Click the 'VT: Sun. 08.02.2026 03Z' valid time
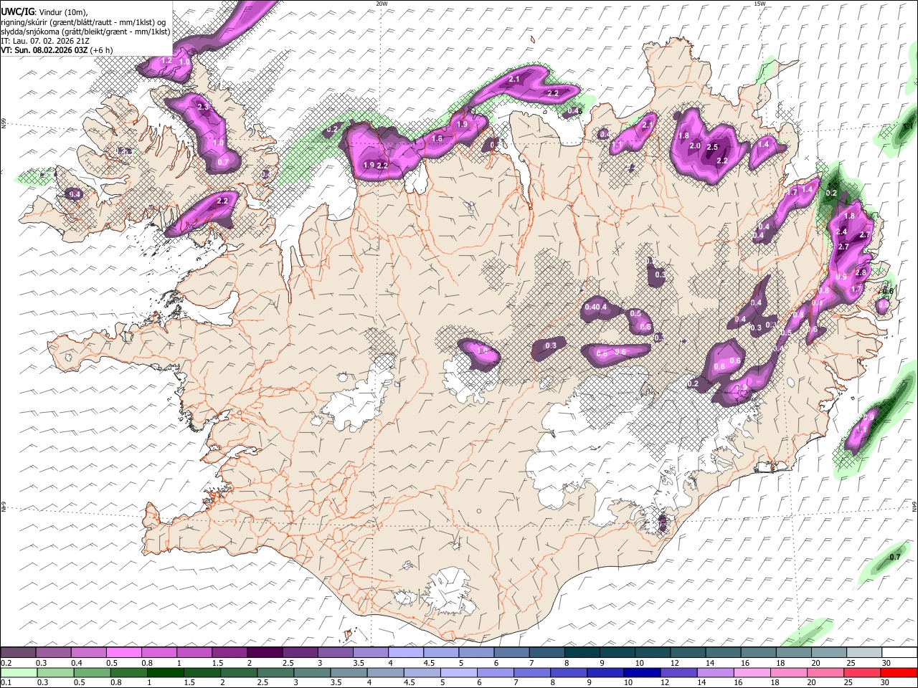This screenshot has width=918, height=688. (45, 50)
